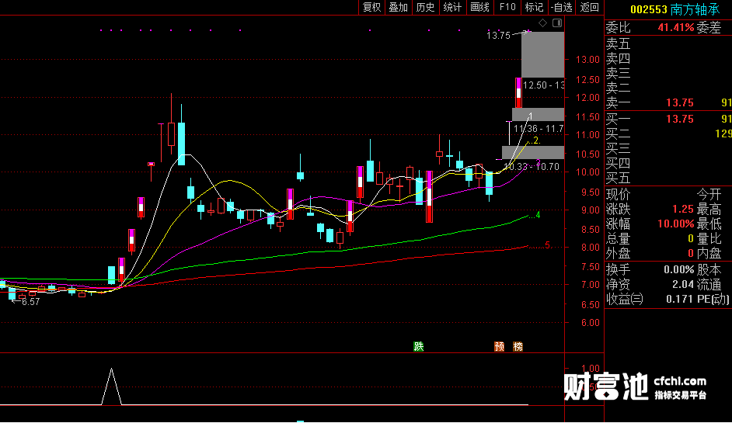Click the 总量 label
Image resolution: width=732 pixels, height=423 pixels.
pyautogui.click(x=618, y=239)
